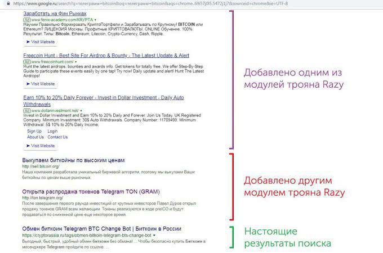Open the 'Заработать на Фин Рынках' ad link
383x253 pixels.
(x=55, y=13)
